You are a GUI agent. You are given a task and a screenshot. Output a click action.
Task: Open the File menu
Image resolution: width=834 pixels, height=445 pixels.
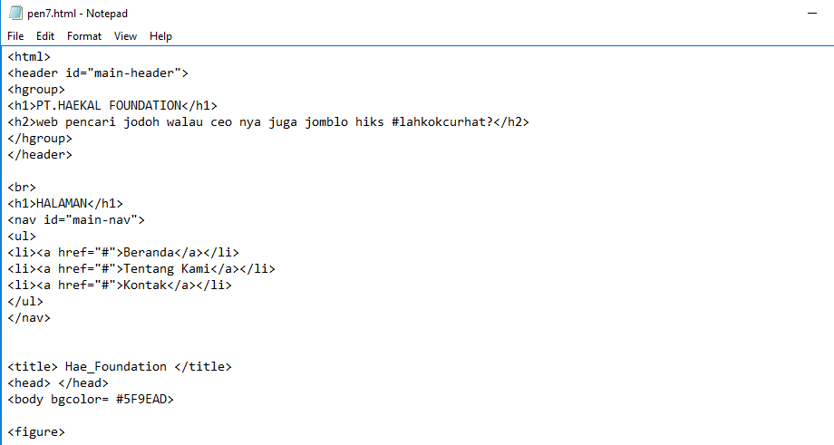coord(15,36)
